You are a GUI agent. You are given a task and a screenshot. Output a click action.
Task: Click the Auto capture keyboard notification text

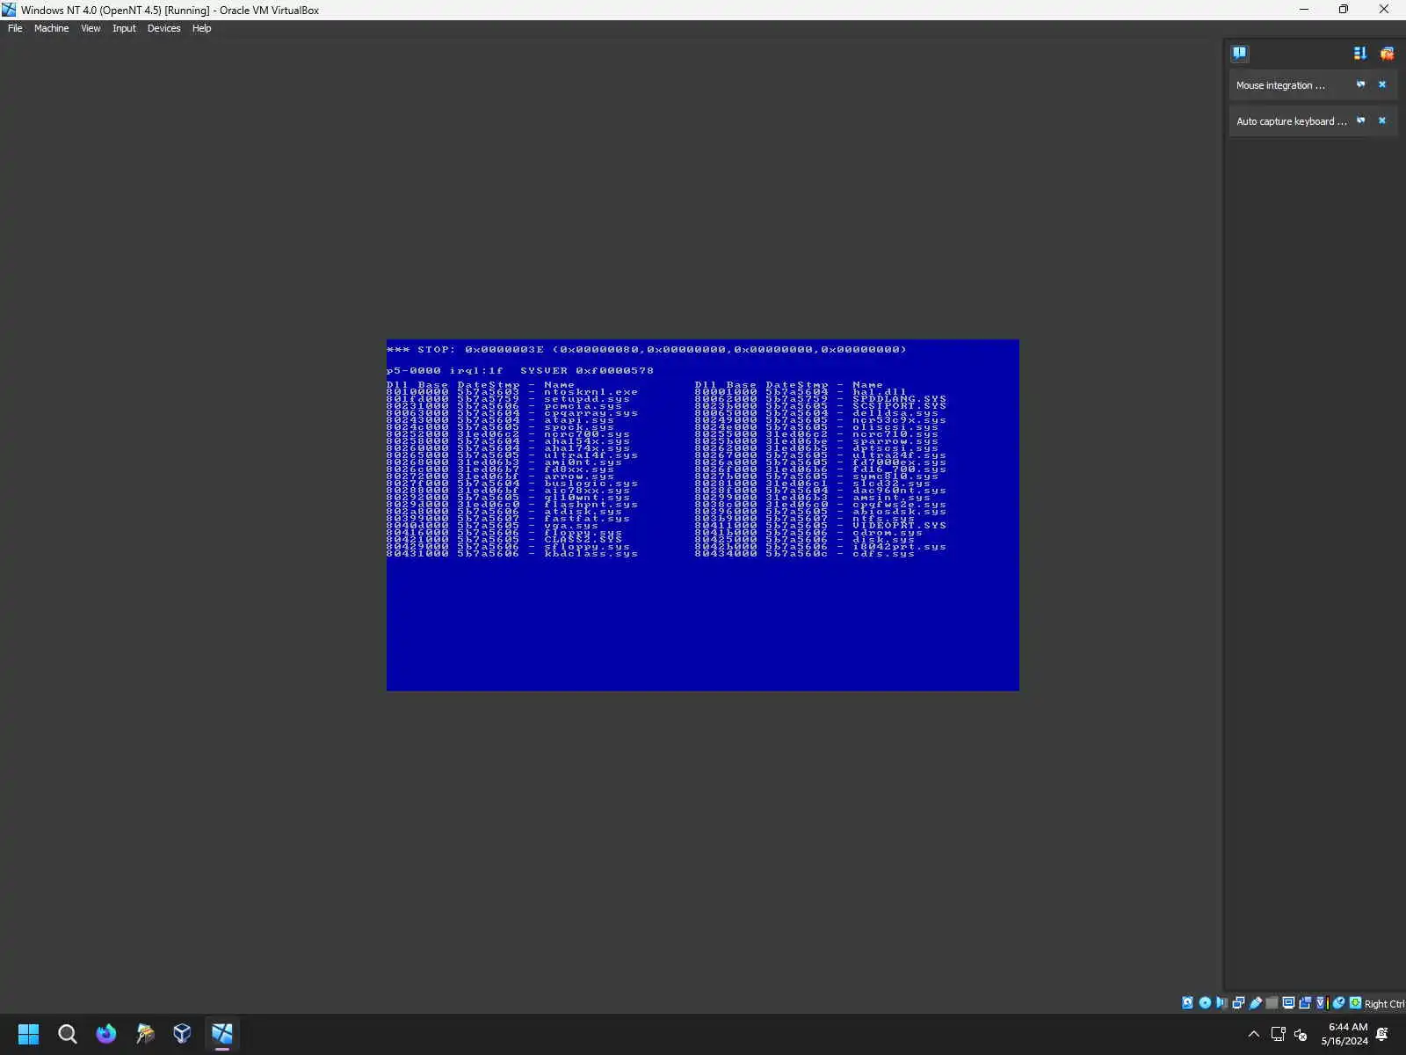tap(1292, 121)
